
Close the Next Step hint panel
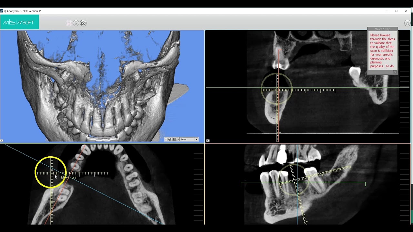pos(395,72)
